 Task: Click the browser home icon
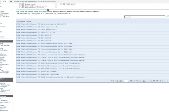(5, 1)
